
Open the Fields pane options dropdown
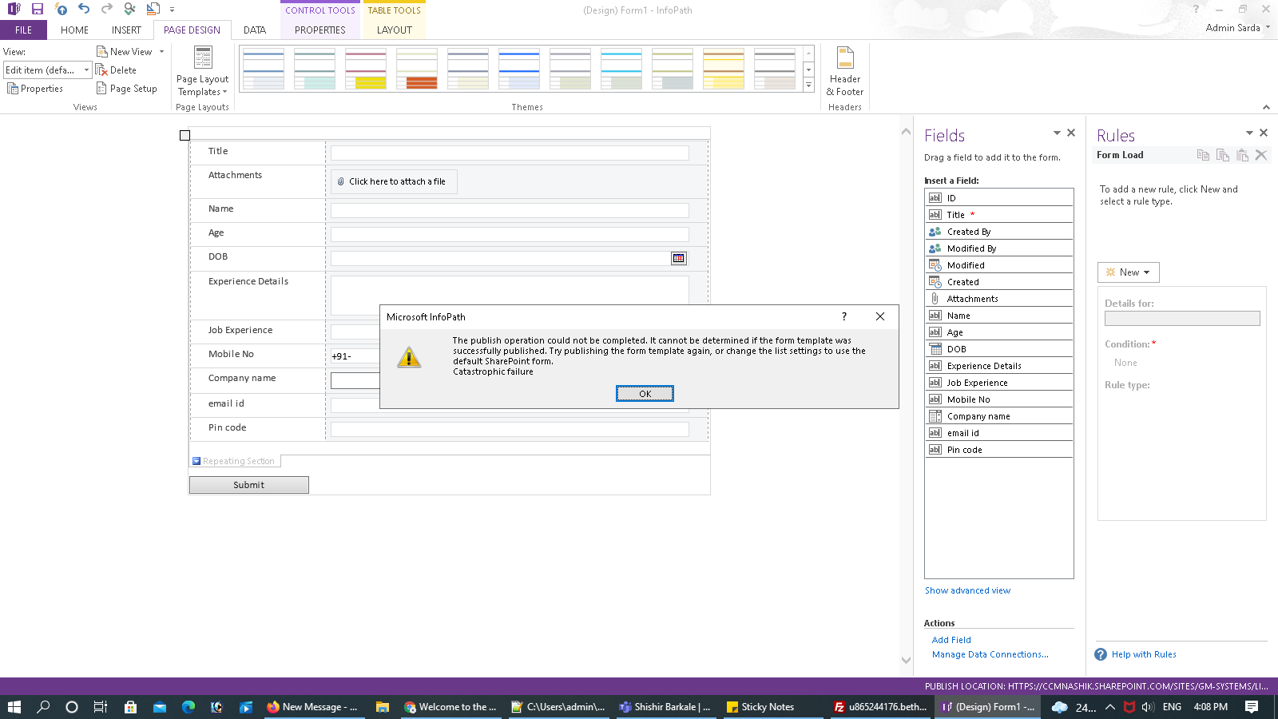click(x=1057, y=133)
